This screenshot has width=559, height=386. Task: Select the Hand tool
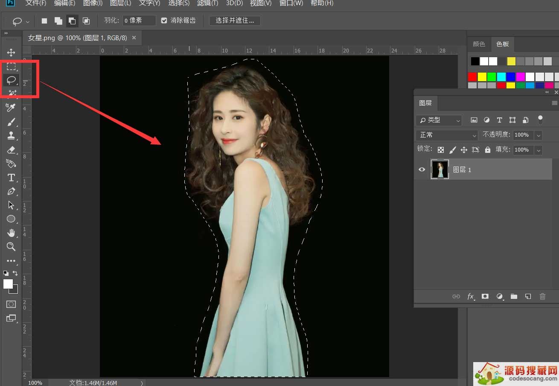pos(11,233)
